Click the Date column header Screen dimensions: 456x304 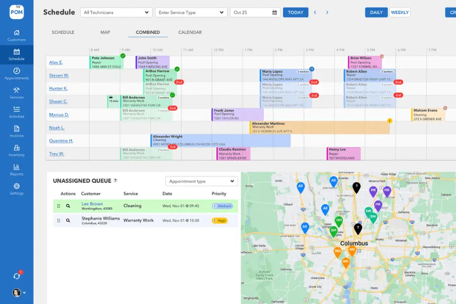167,194
